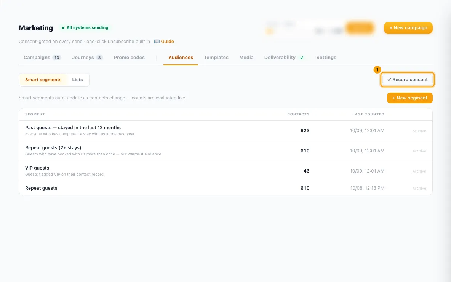
Task: Open the Settings tab
Action: [326, 58]
